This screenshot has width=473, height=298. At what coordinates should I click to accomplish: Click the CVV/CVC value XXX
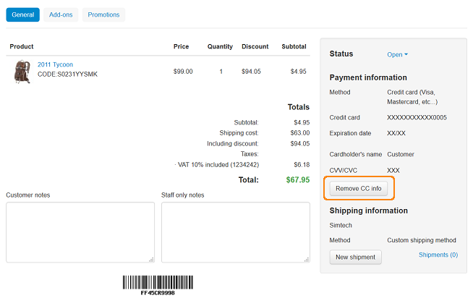click(393, 171)
